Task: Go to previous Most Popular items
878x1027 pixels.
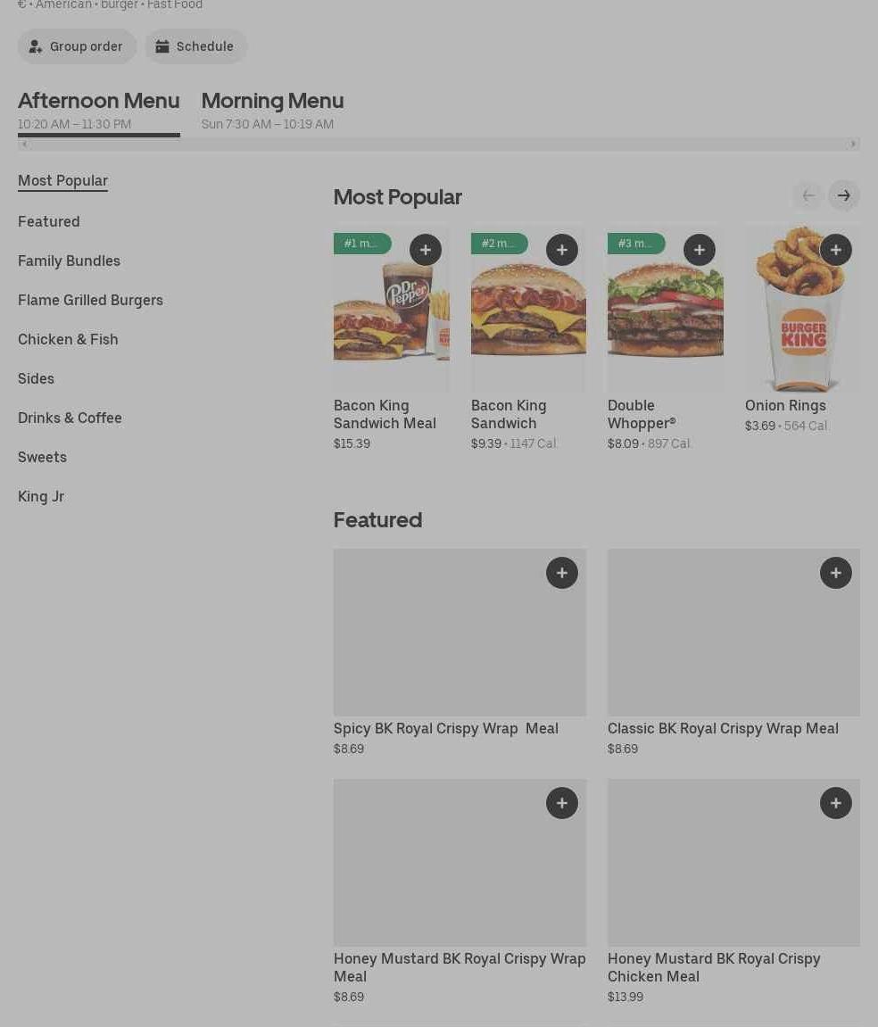Action: pos(808,195)
